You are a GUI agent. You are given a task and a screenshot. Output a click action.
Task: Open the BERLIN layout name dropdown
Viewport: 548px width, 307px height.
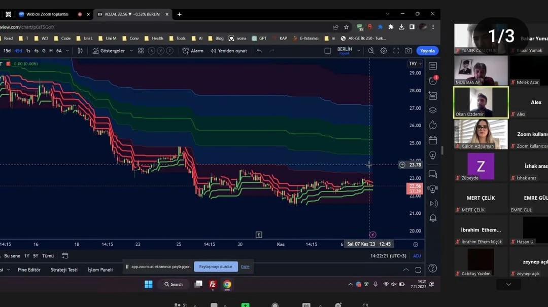coord(358,51)
